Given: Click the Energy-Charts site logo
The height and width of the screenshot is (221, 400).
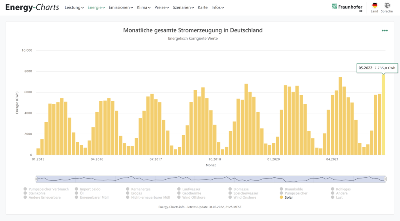Looking at the screenshot, I should click(32, 7).
